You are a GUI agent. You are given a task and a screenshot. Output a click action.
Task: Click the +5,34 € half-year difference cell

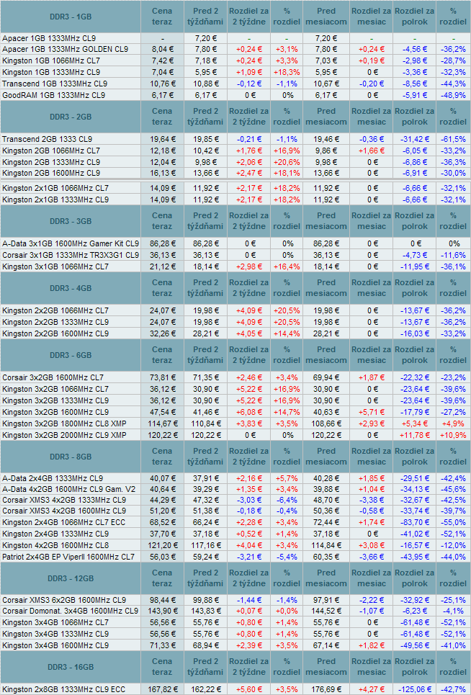pyautogui.click(x=414, y=423)
